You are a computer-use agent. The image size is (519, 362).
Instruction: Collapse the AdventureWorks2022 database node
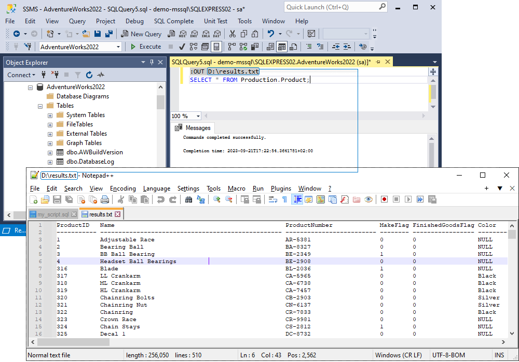point(30,88)
